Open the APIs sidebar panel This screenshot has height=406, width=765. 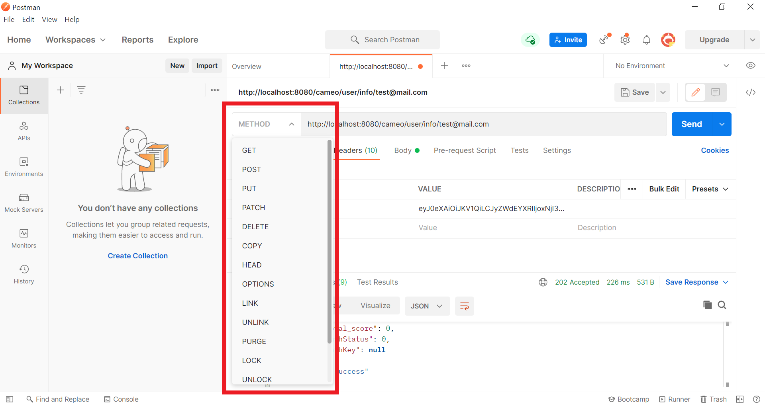click(24, 131)
